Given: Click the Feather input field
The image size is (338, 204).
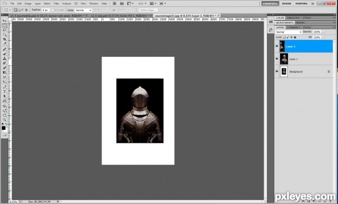Looking at the screenshot, I should pyautogui.click(x=46, y=10).
